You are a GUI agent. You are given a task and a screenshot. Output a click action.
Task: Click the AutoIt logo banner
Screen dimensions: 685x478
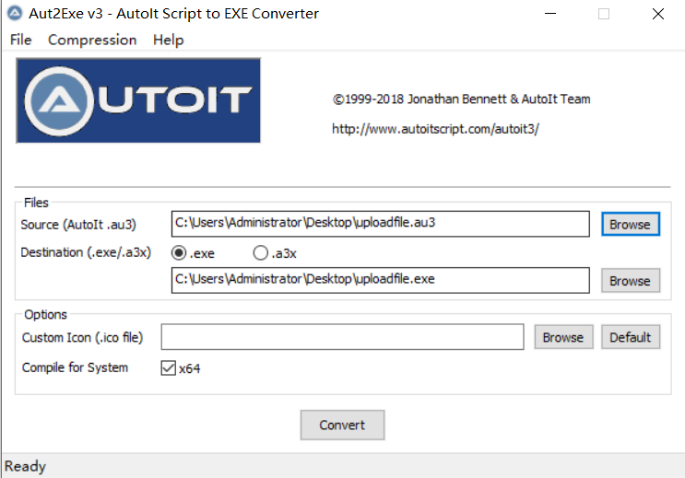(x=138, y=100)
